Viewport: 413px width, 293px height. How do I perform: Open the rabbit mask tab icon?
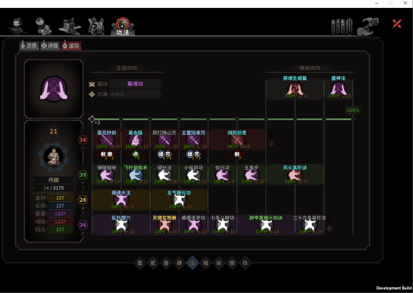[x=96, y=26]
